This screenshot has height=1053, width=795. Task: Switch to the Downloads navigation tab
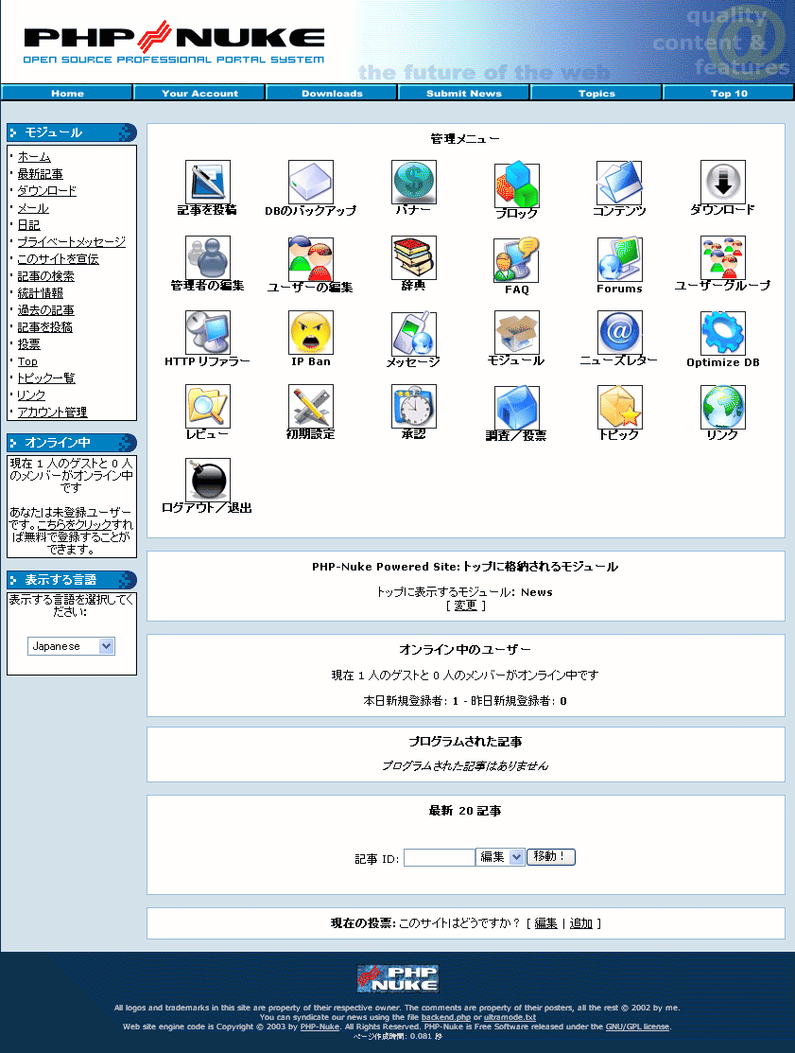coord(331,92)
